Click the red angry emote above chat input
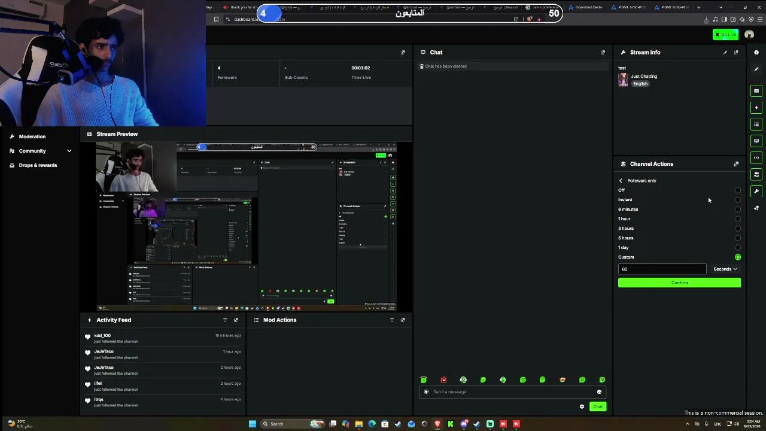 pos(443,380)
